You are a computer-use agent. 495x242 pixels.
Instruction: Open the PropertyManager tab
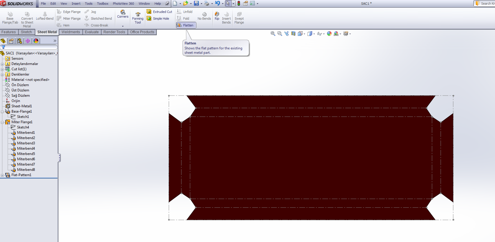click(x=11, y=41)
